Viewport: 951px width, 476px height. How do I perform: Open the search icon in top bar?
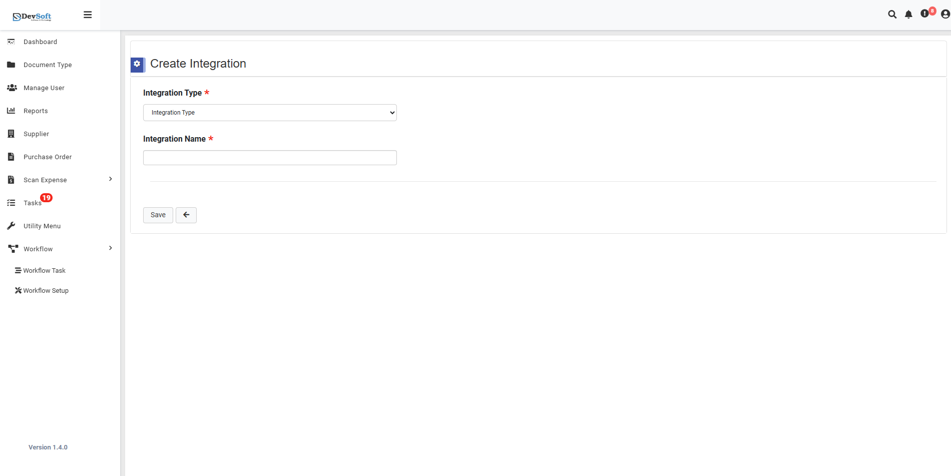[892, 15]
